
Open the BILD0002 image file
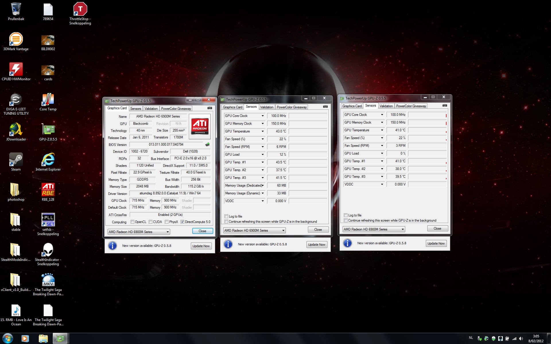point(48,40)
